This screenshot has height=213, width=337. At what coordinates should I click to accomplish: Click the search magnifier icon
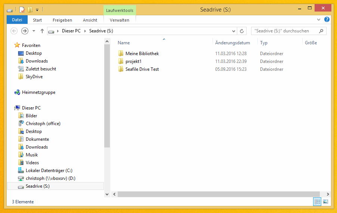(x=321, y=31)
